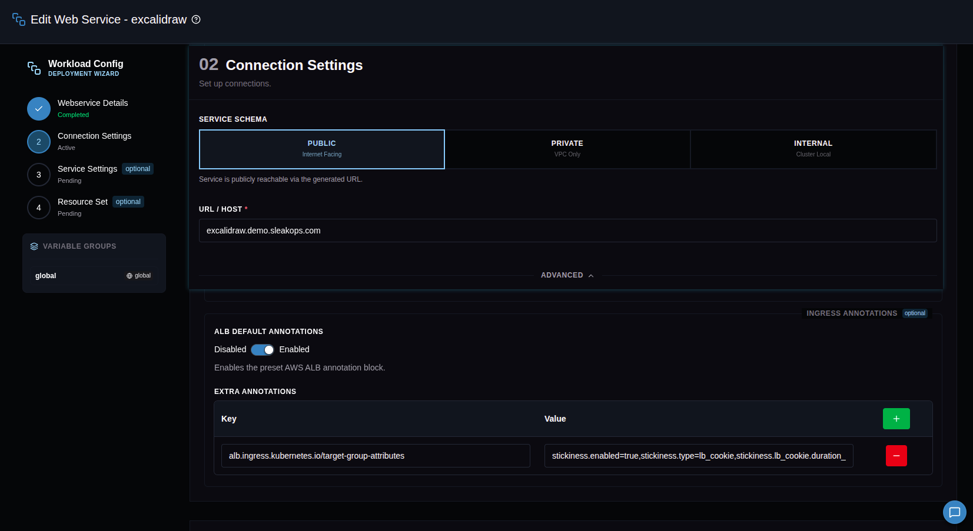Viewport: 973px width, 531px height.
Task: Click the Ingress Annotations label
Action: (852, 313)
